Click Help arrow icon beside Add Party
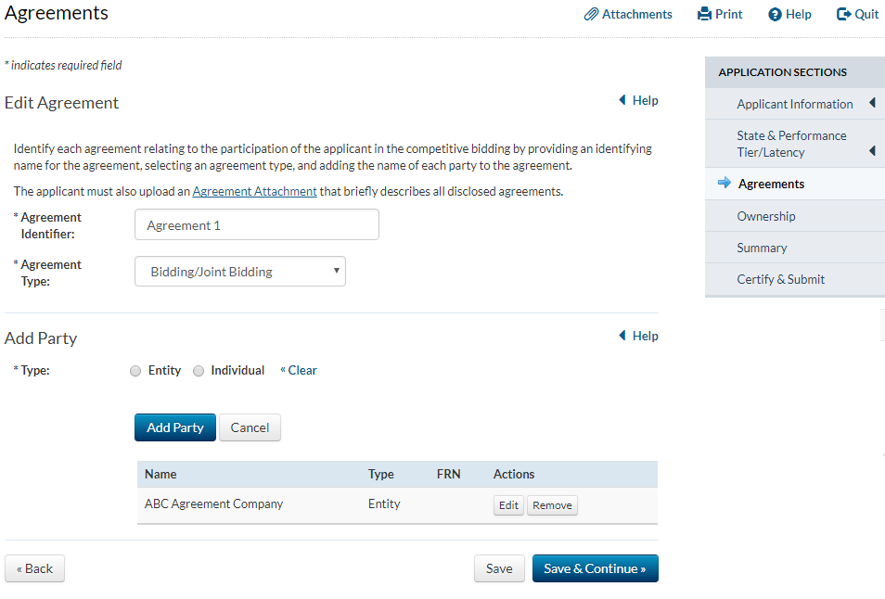 (x=622, y=336)
